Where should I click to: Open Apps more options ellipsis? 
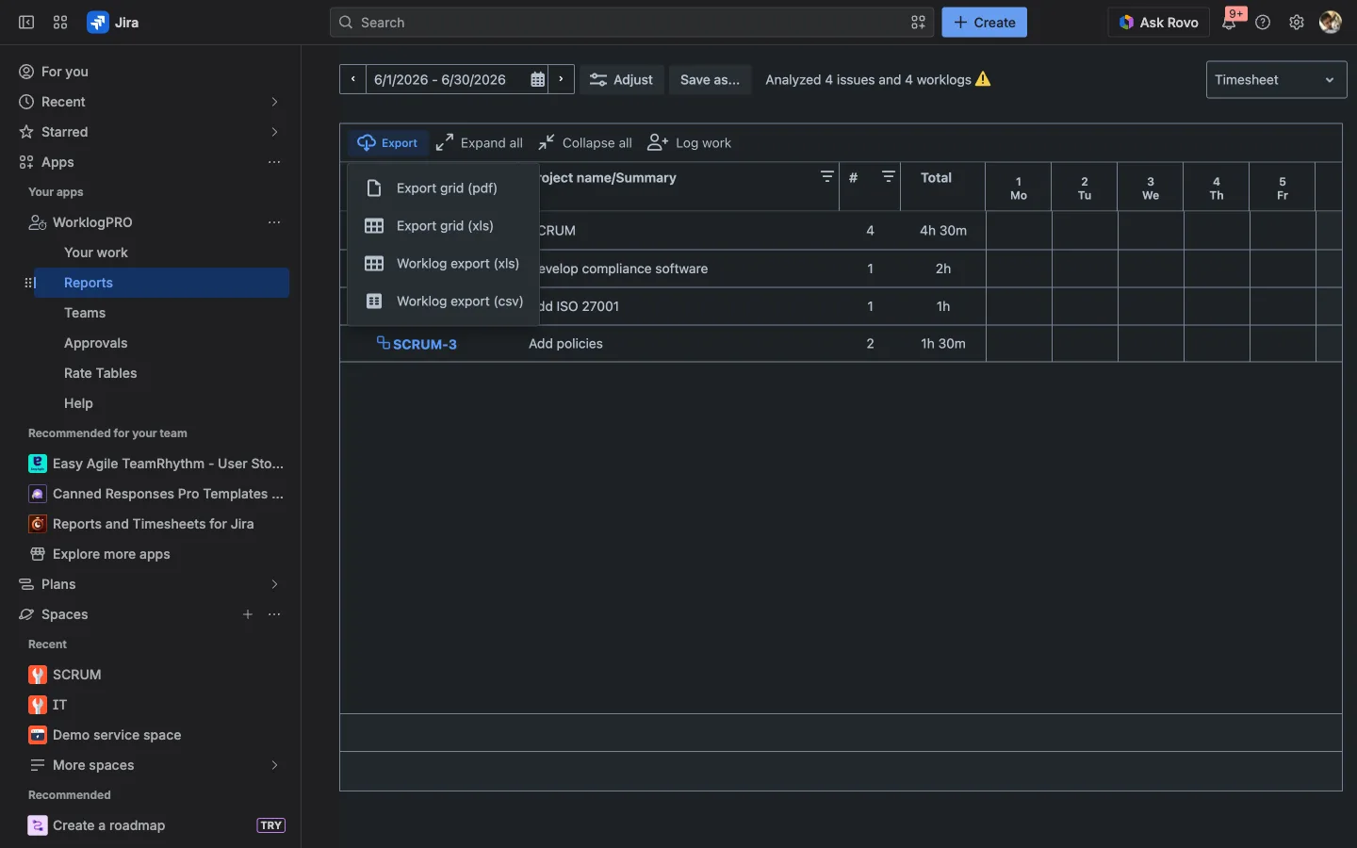(274, 162)
